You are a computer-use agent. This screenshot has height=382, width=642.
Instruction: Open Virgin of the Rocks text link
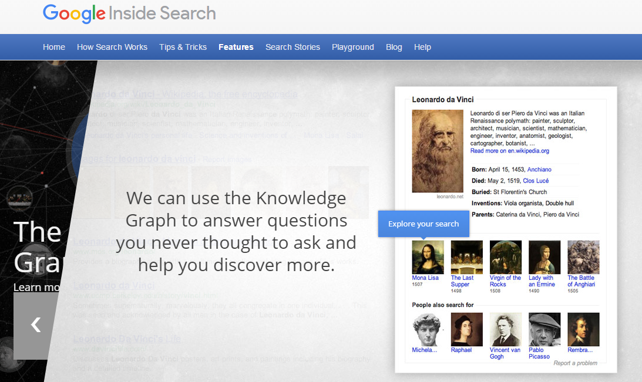coord(505,281)
